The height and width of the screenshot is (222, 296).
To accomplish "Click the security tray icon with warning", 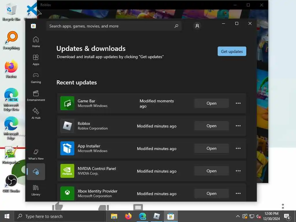I will tap(245, 216).
